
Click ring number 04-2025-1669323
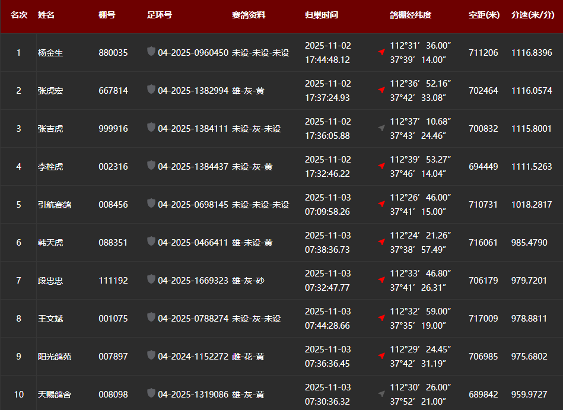[x=193, y=281]
